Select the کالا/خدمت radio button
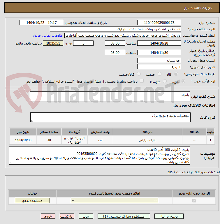The width and height of the screenshot is (220, 224). pyautogui.click(x=139, y=74)
